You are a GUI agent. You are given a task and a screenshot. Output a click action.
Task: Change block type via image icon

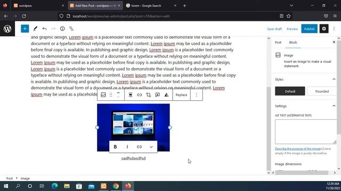click(103, 95)
